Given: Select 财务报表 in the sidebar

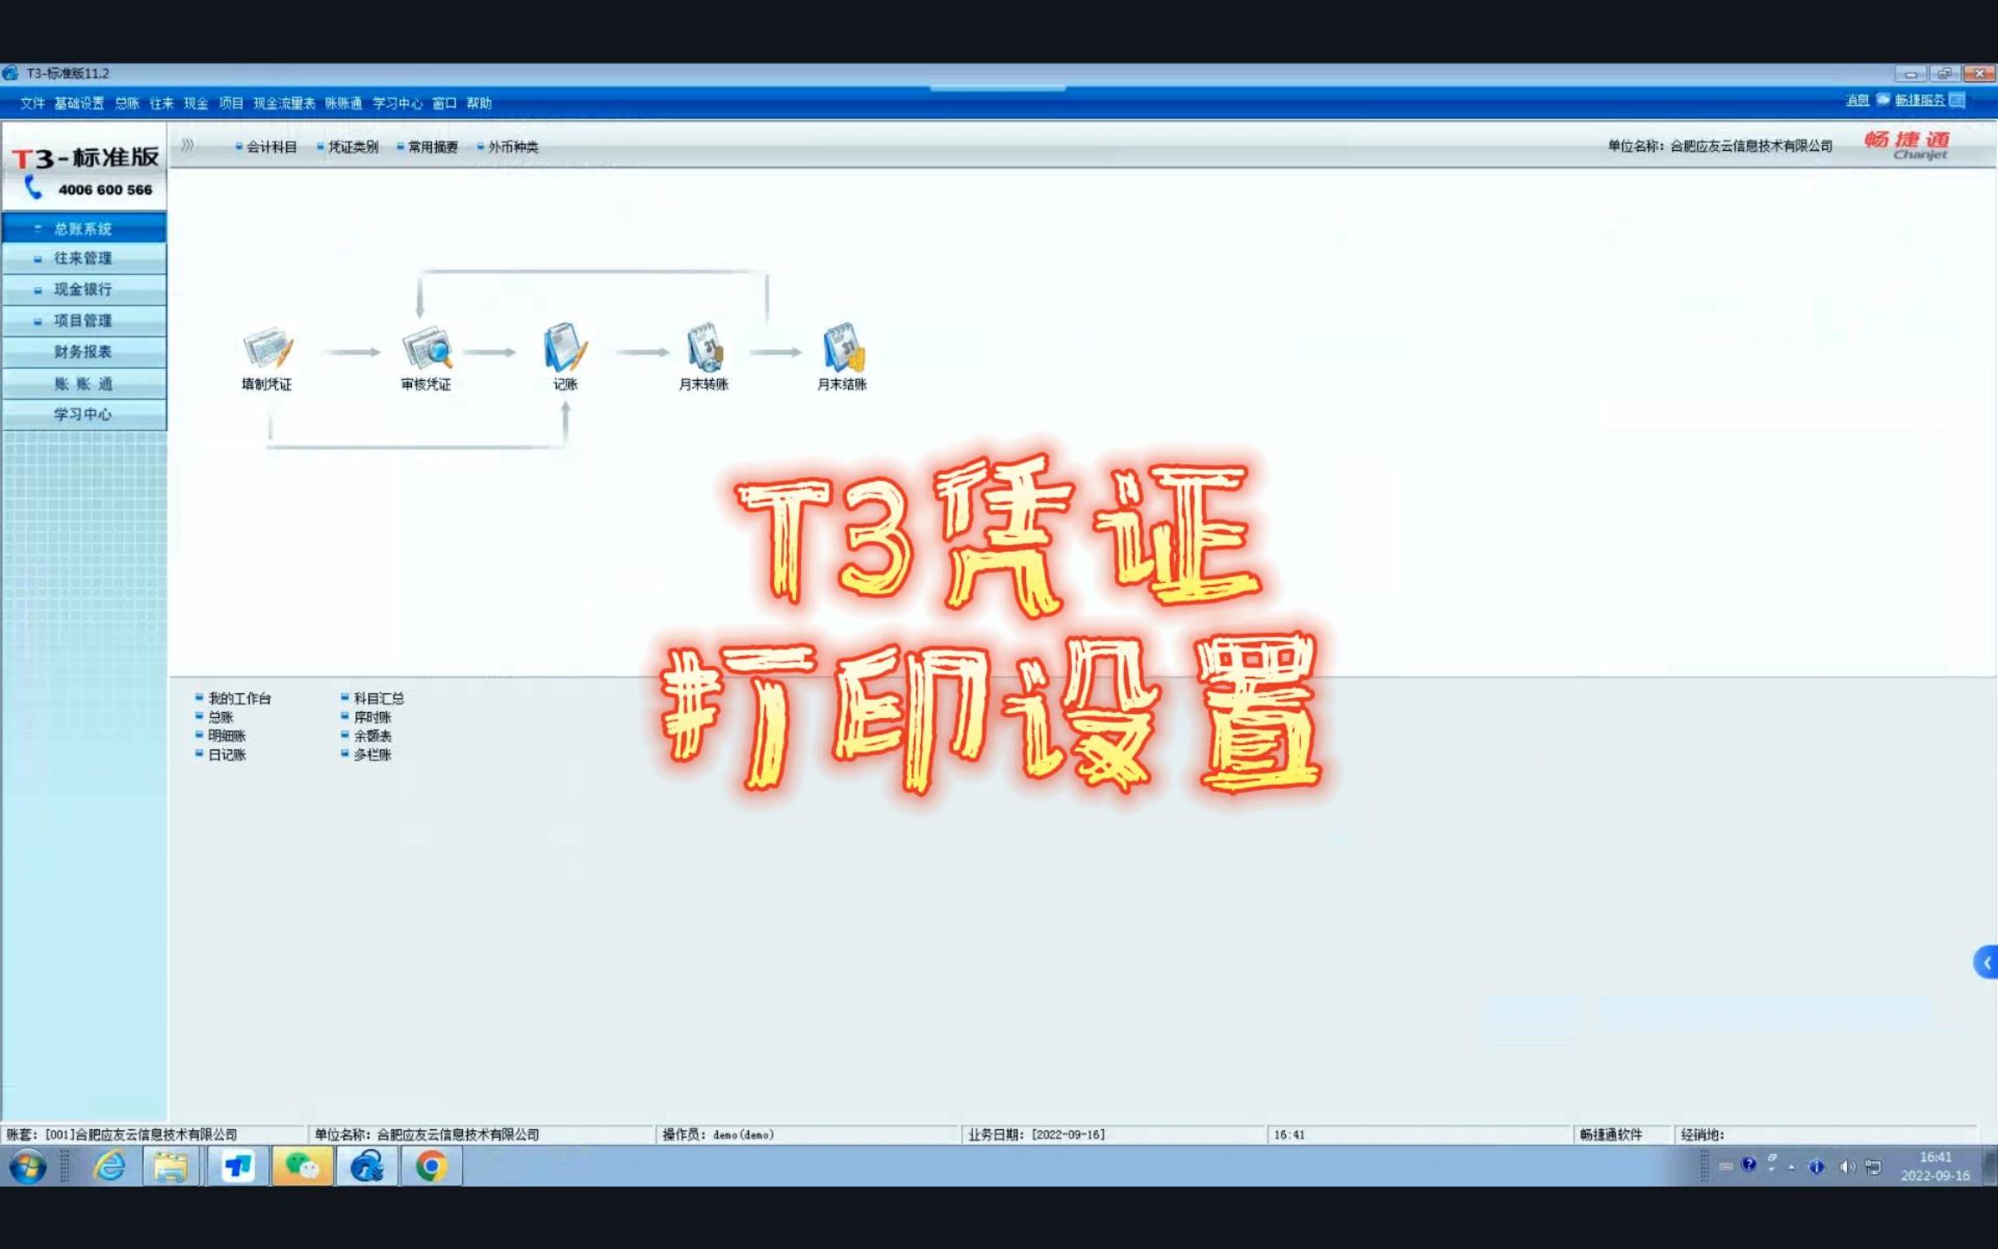Looking at the screenshot, I should 82,352.
